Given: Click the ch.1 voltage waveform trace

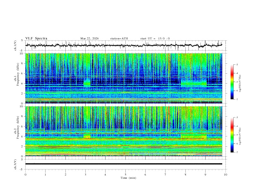Looking at the screenshot, I should click(x=124, y=45).
